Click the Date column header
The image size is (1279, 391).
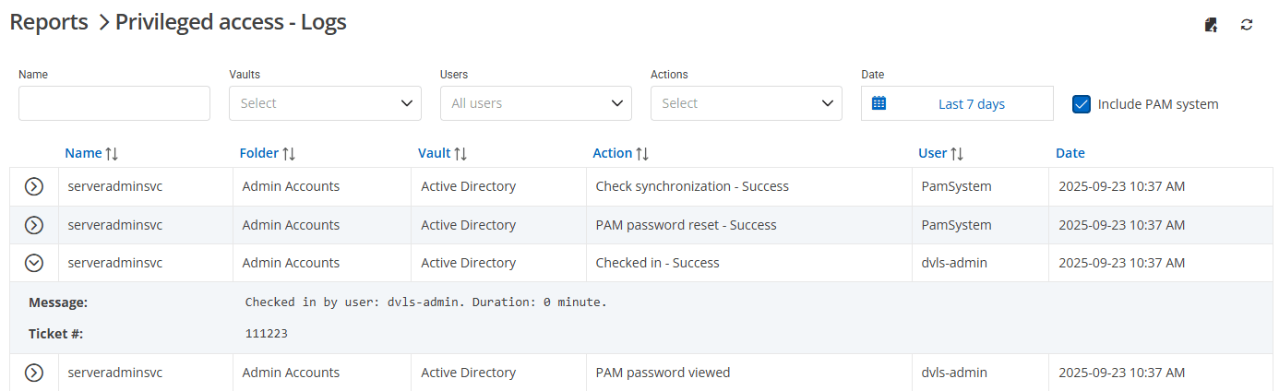coord(1070,153)
